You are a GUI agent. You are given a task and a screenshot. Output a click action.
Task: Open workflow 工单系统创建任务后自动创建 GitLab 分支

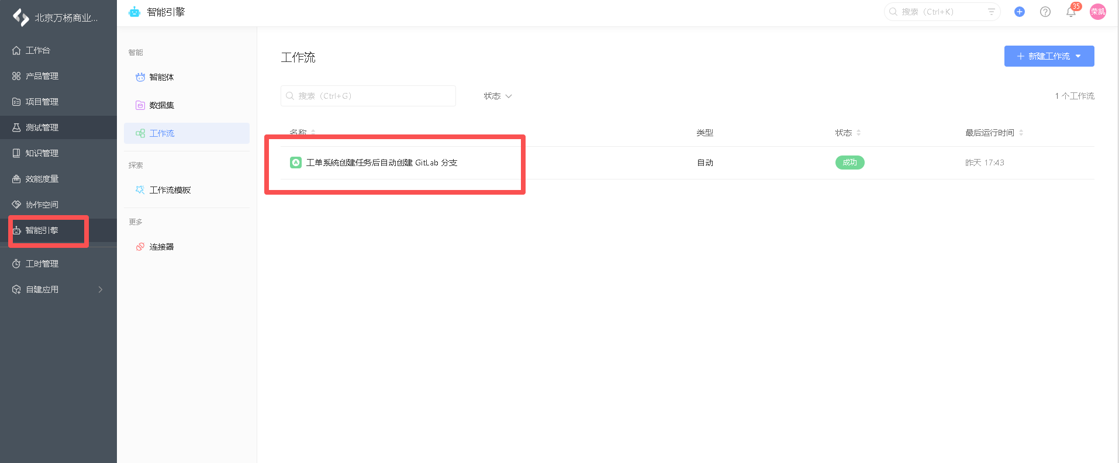(x=382, y=163)
